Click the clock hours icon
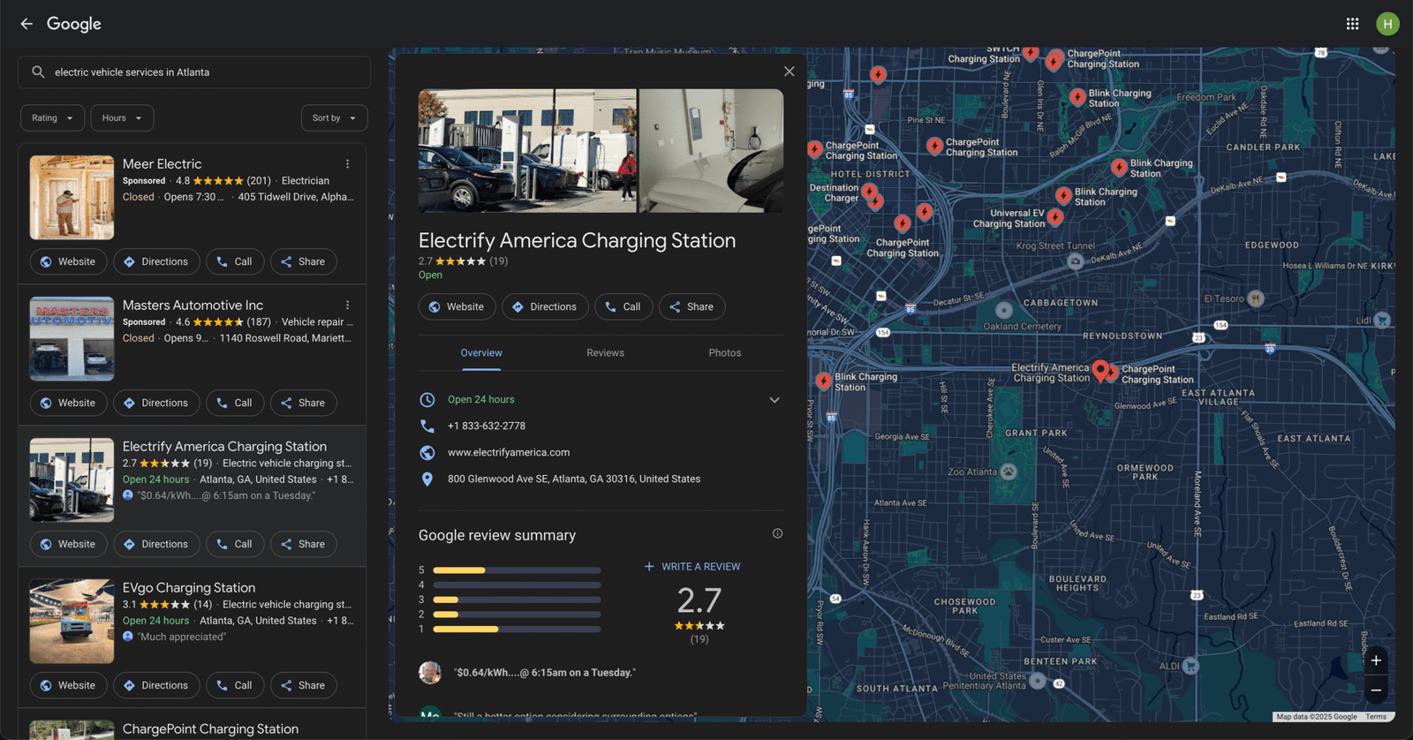 click(x=427, y=400)
